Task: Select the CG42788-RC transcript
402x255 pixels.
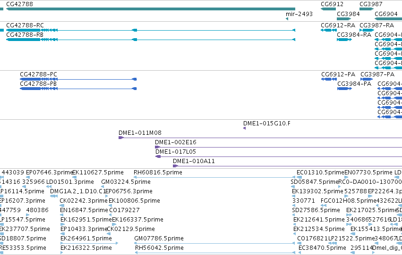Action: point(151,30)
